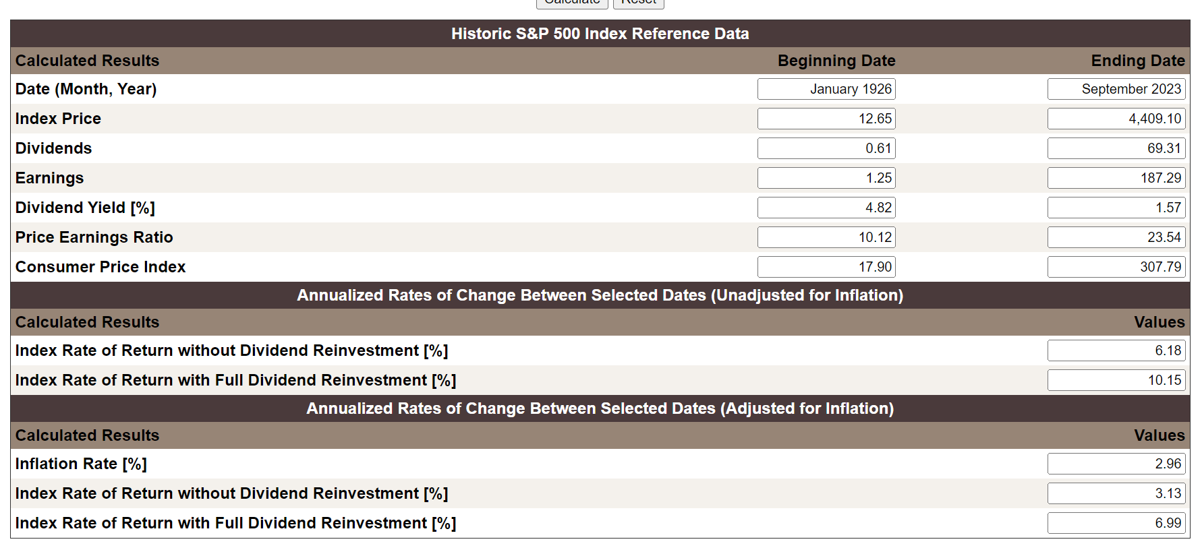
Task: Select the beginning Index Price field 12.65
Action: pos(826,119)
